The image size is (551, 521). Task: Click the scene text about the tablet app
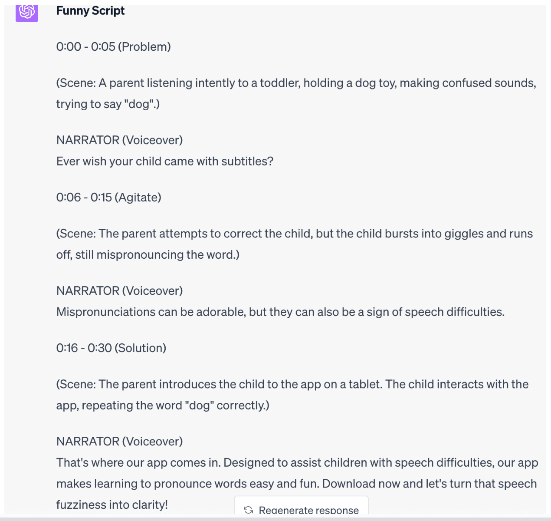click(292, 384)
